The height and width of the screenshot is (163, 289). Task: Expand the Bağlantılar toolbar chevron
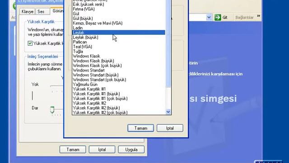click(x=258, y=16)
